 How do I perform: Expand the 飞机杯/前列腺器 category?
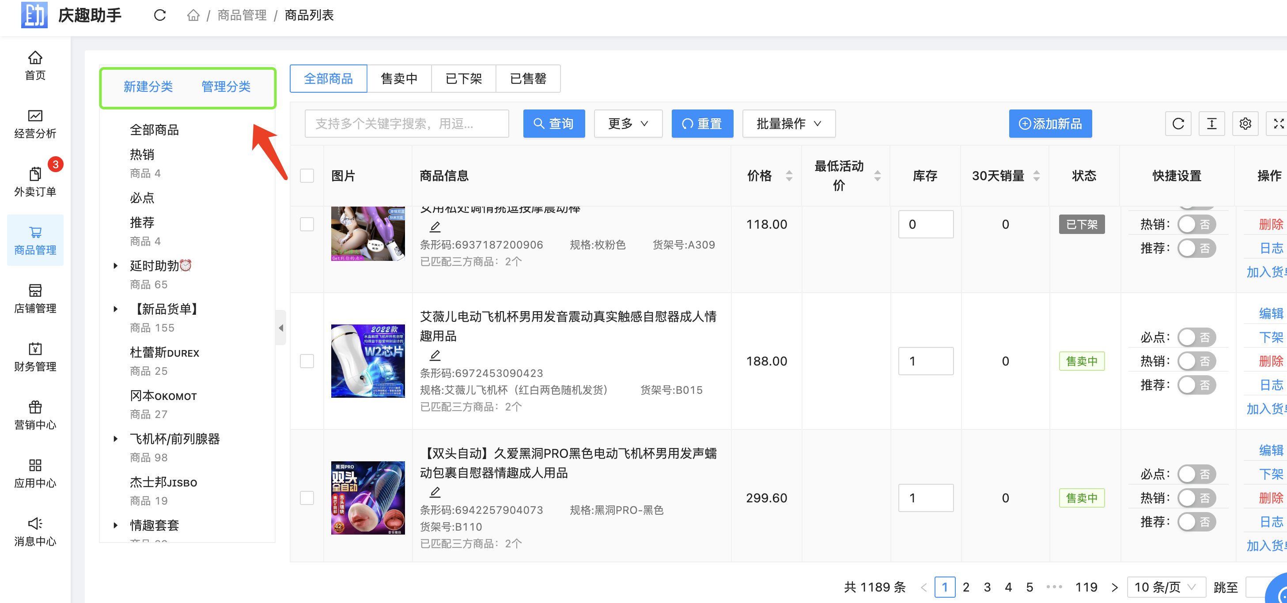tap(115, 439)
